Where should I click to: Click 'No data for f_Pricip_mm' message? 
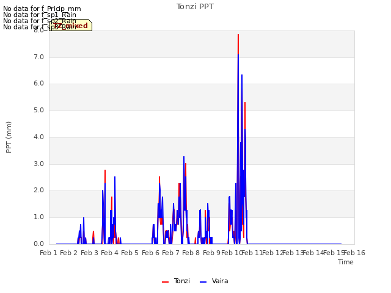pos(42,9)
